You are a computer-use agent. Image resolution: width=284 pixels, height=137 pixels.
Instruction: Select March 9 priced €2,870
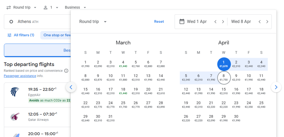[x=98, y=78]
